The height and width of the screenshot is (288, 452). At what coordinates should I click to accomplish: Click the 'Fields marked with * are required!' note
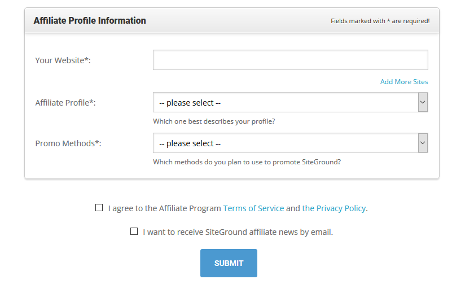coord(380,21)
